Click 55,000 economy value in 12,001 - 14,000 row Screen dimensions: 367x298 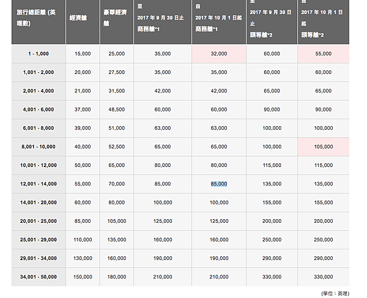coord(83,184)
